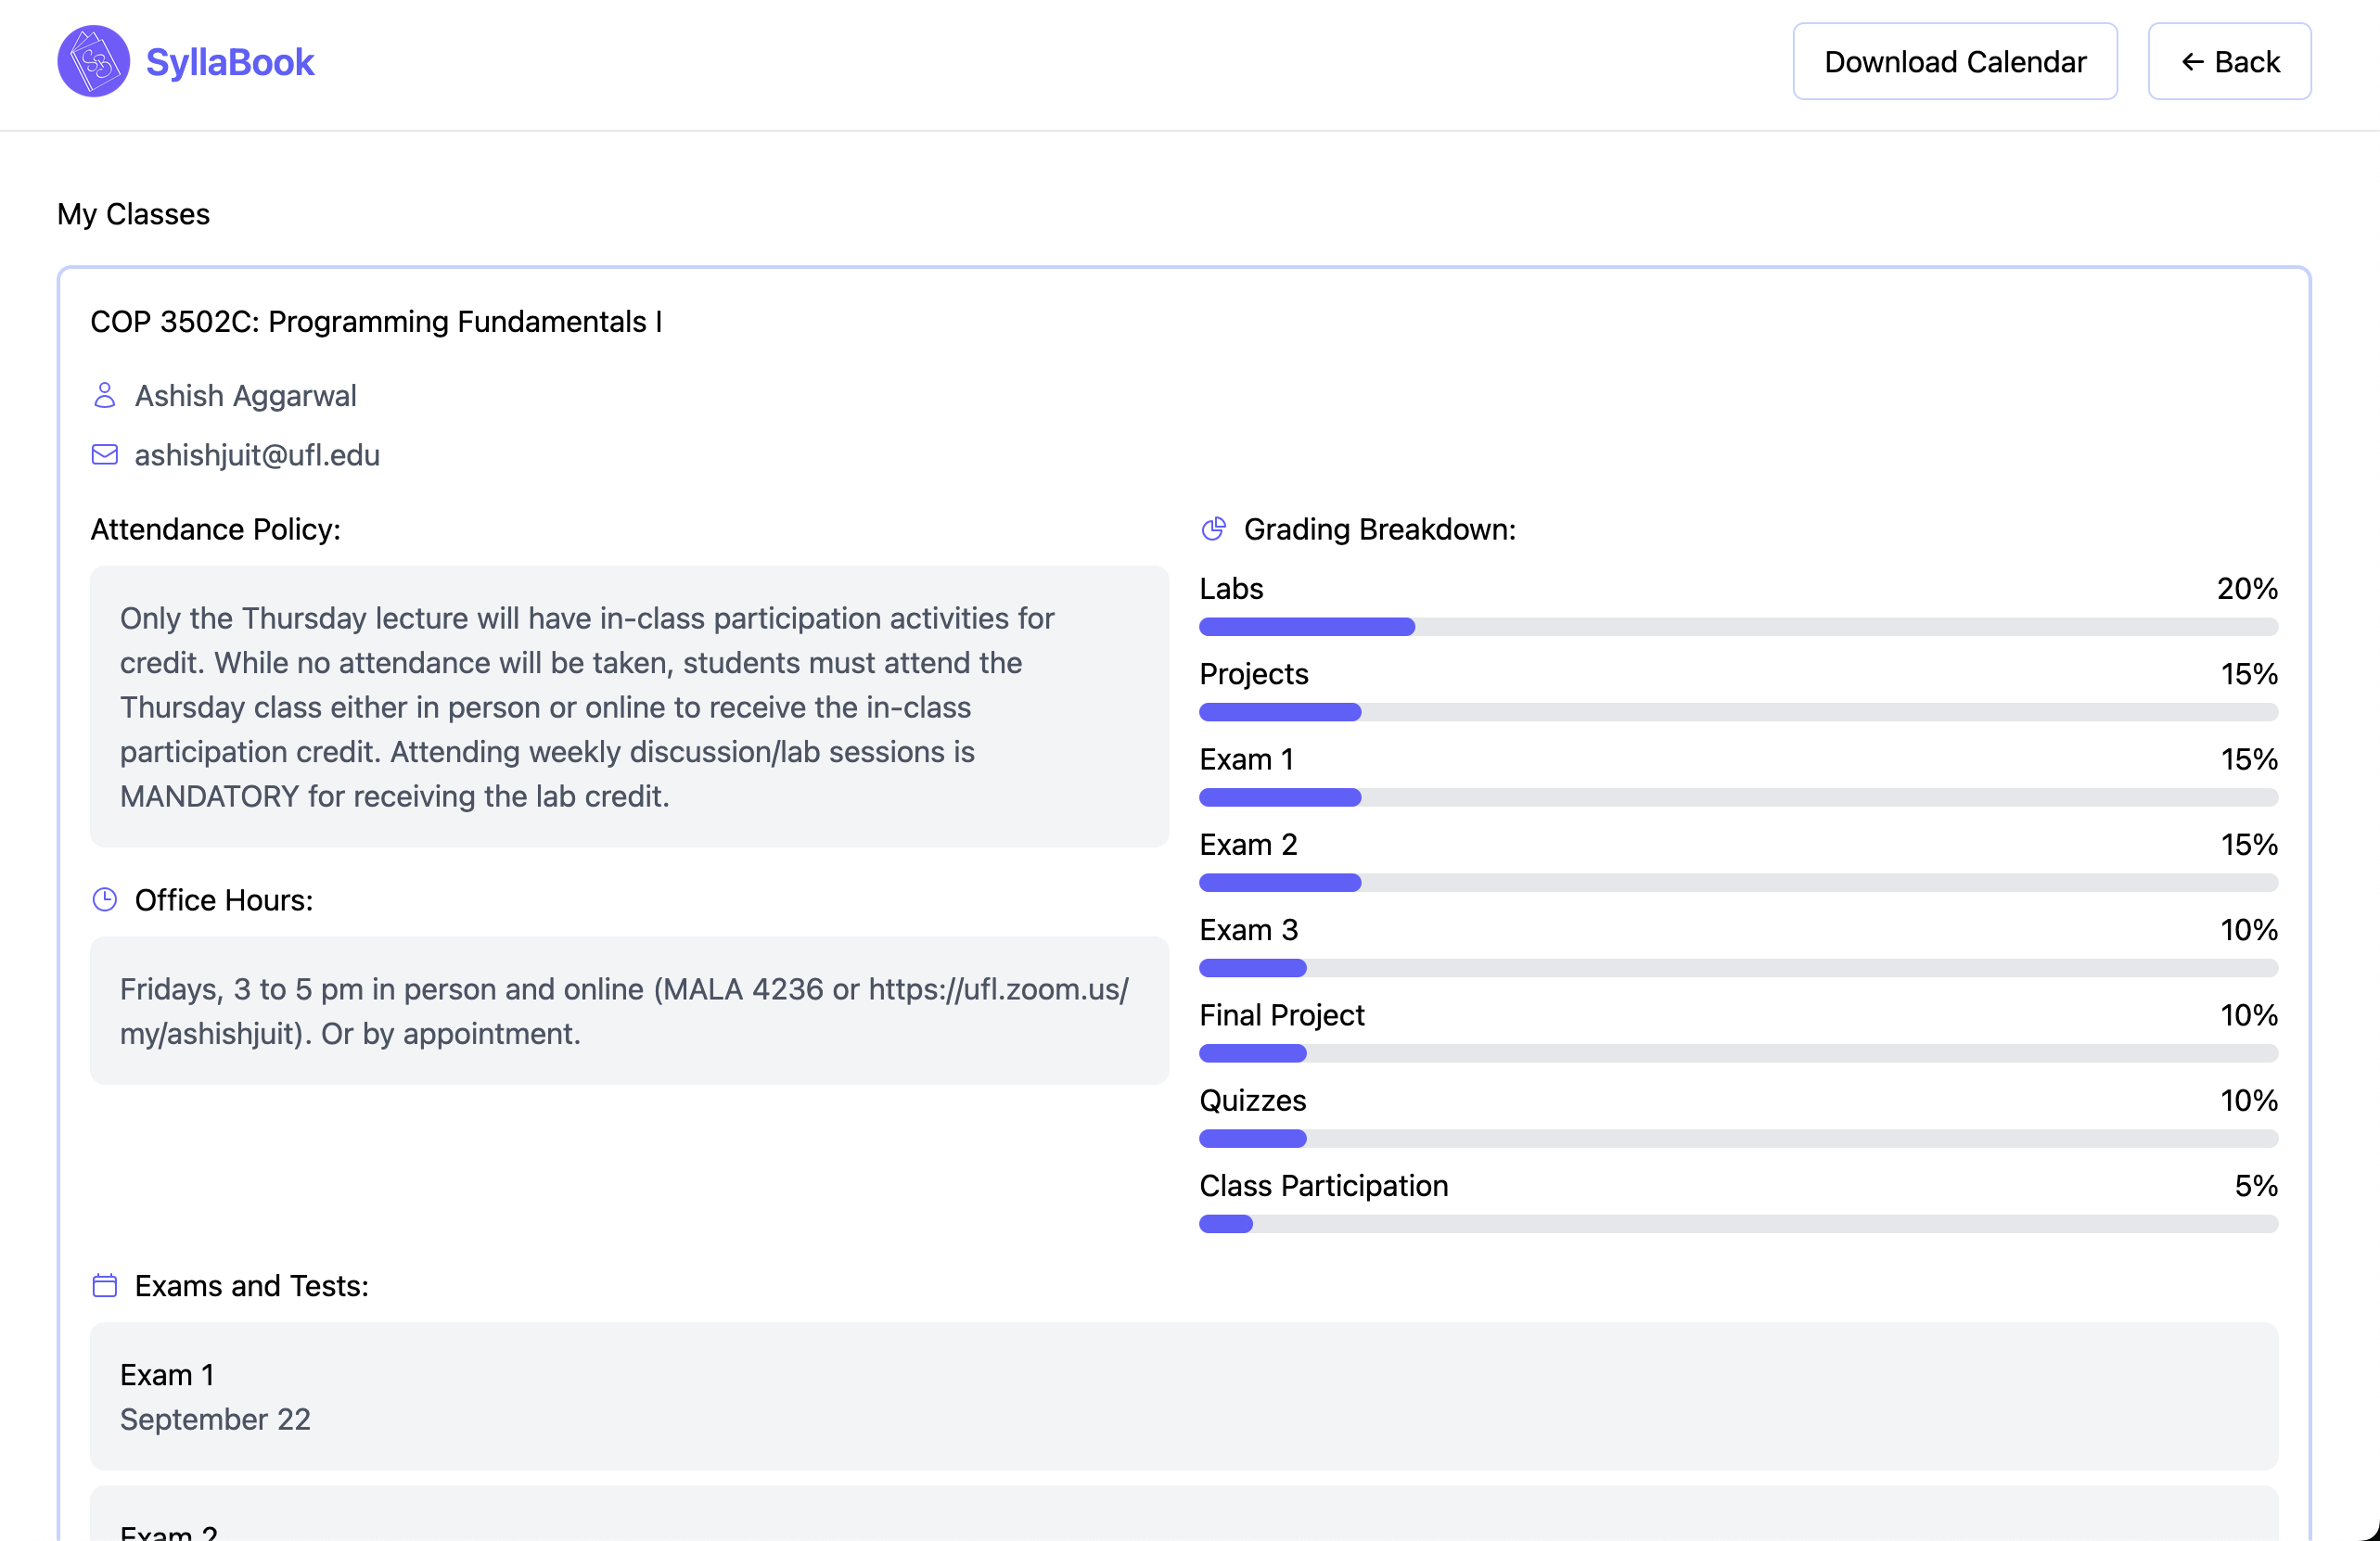Click the instructor person icon
This screenshot has height=1541, width=2380.
(x=104, y=396)
